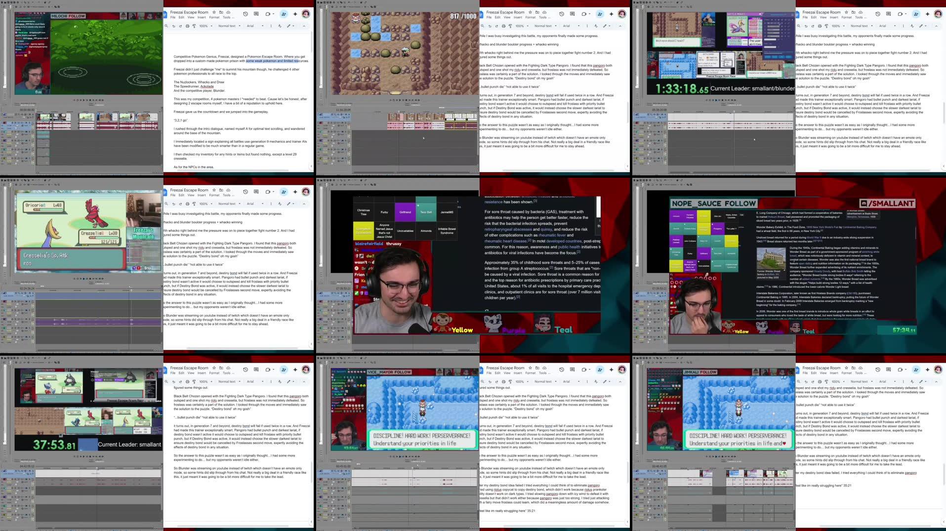This screenshot has width=946, height=531.
Task: Open version history in doc beside the 37:53.81 timer
Action: coord(246,369)
